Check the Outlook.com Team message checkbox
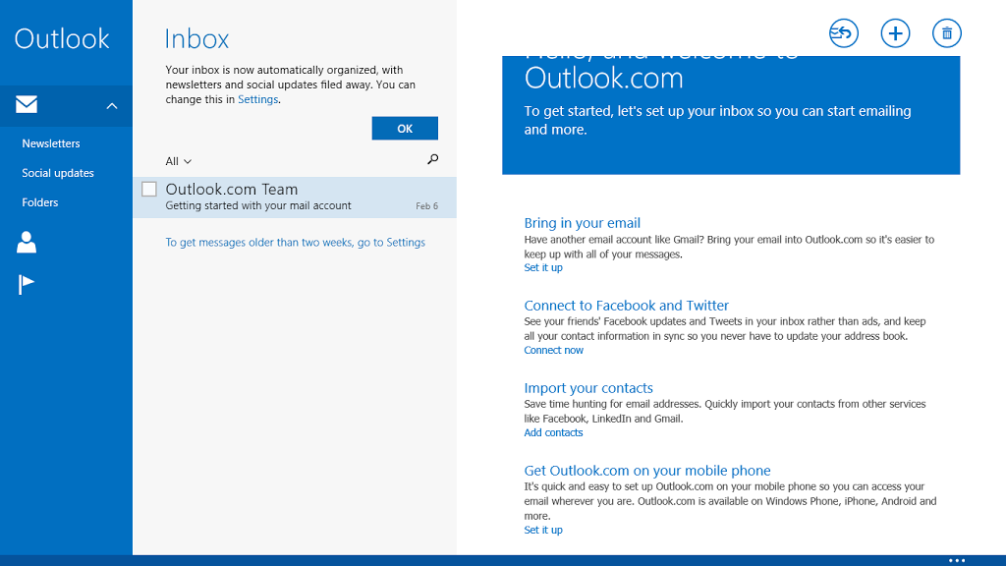Image resolution: width=1006 pixels, height=566 pixels. 149,189
